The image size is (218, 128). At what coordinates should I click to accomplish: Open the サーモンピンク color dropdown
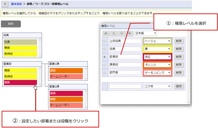[157, 73]
